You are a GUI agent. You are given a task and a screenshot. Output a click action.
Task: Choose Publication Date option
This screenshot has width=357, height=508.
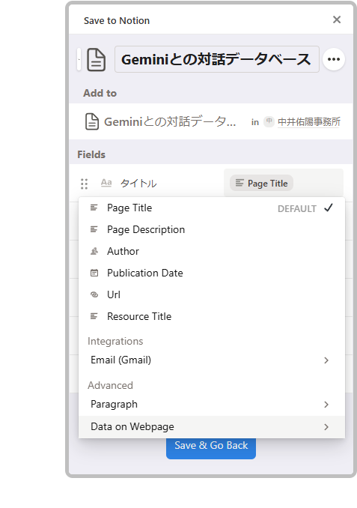pyautogui.click(x=212, y=273)
